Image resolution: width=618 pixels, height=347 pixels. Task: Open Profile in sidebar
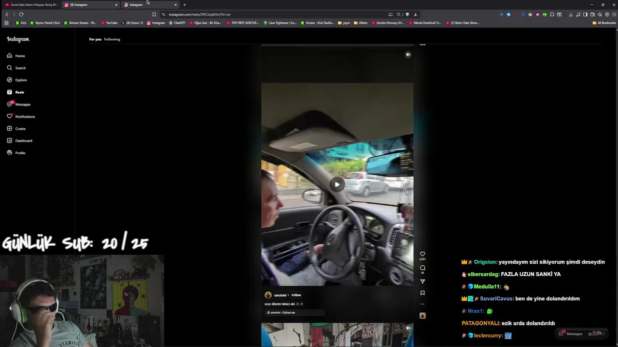coord(16,153)
